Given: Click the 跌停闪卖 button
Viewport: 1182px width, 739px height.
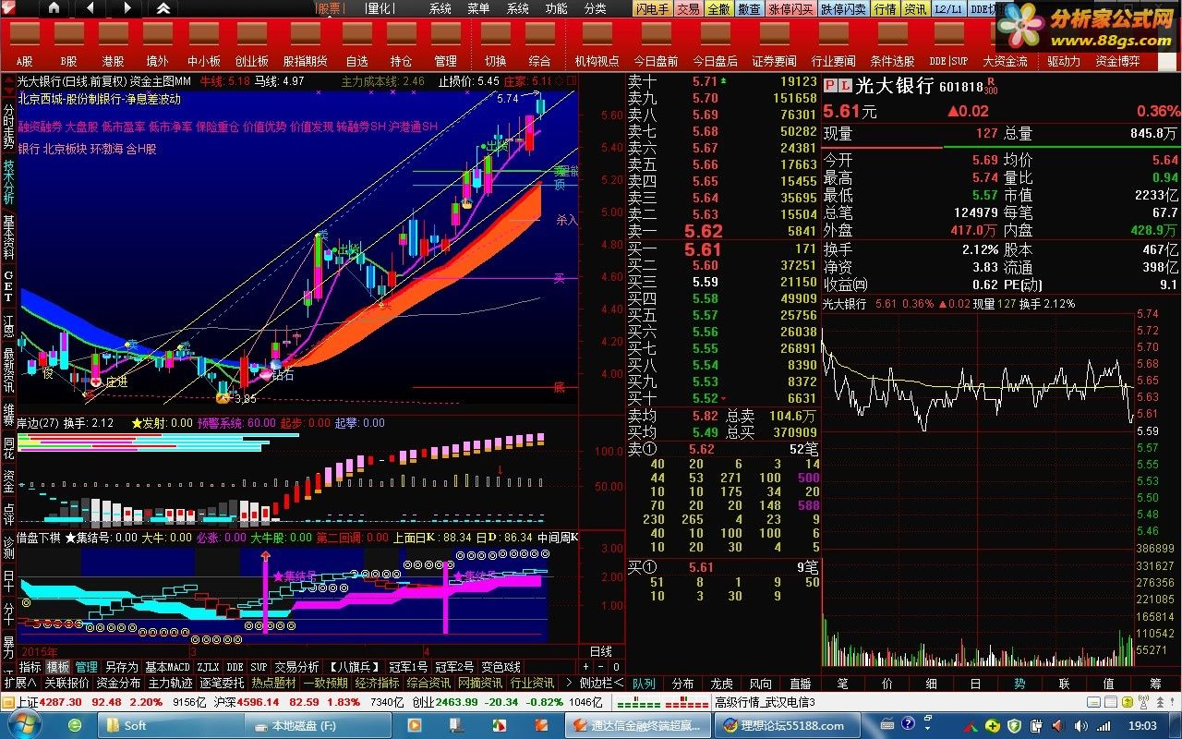Looking at the screenshot, I should click(844, 8).
